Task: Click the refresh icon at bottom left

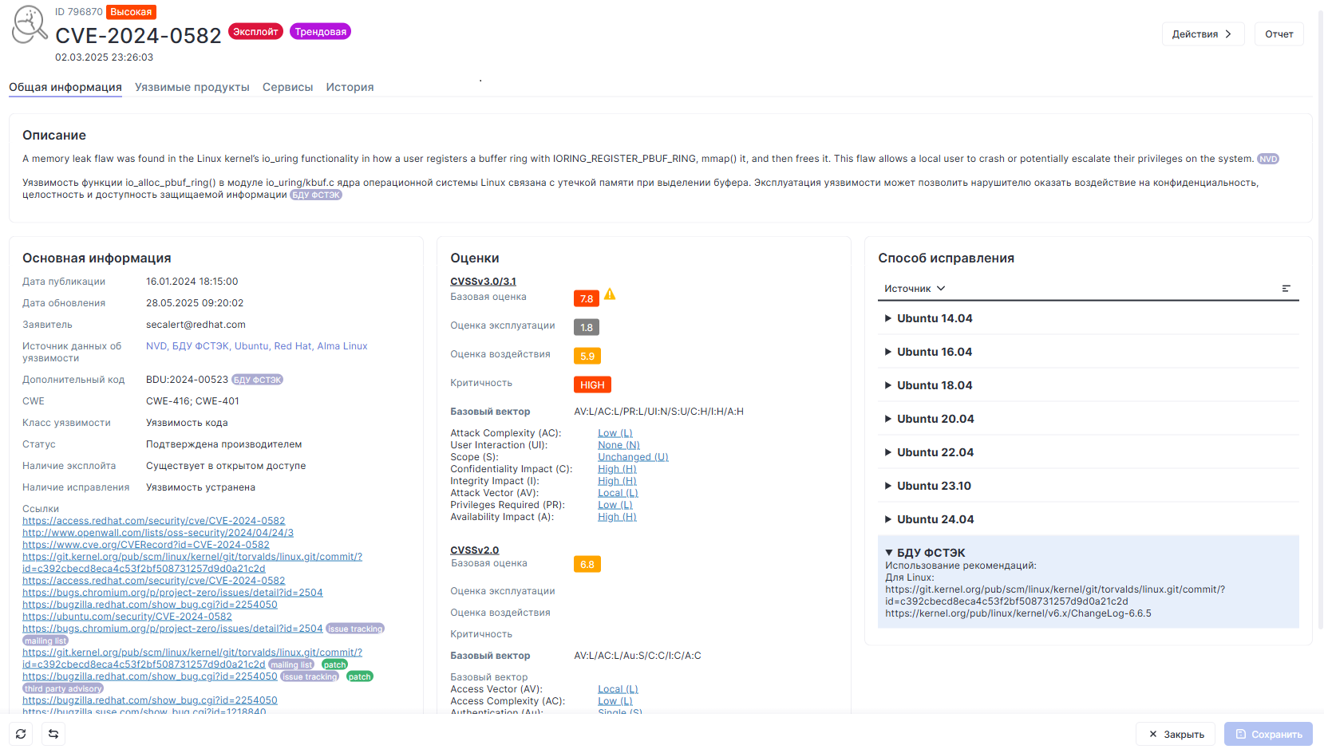Action: [21, 734]
